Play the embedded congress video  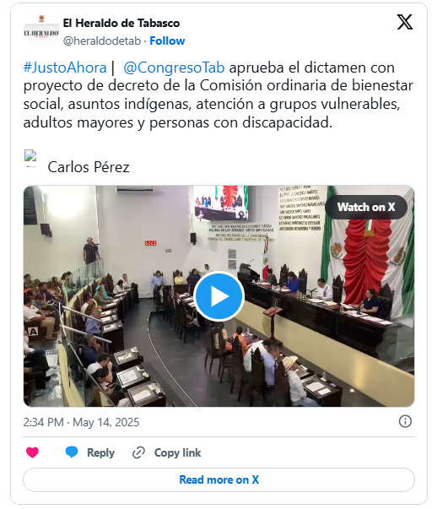pyautogui.click(x=219, y=296)
